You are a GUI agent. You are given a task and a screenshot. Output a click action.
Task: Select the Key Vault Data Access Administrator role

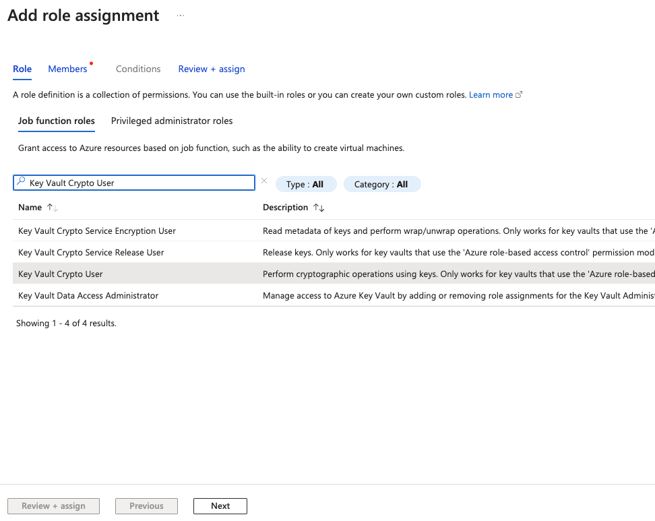pyautogui.click(x=88, y=295)
